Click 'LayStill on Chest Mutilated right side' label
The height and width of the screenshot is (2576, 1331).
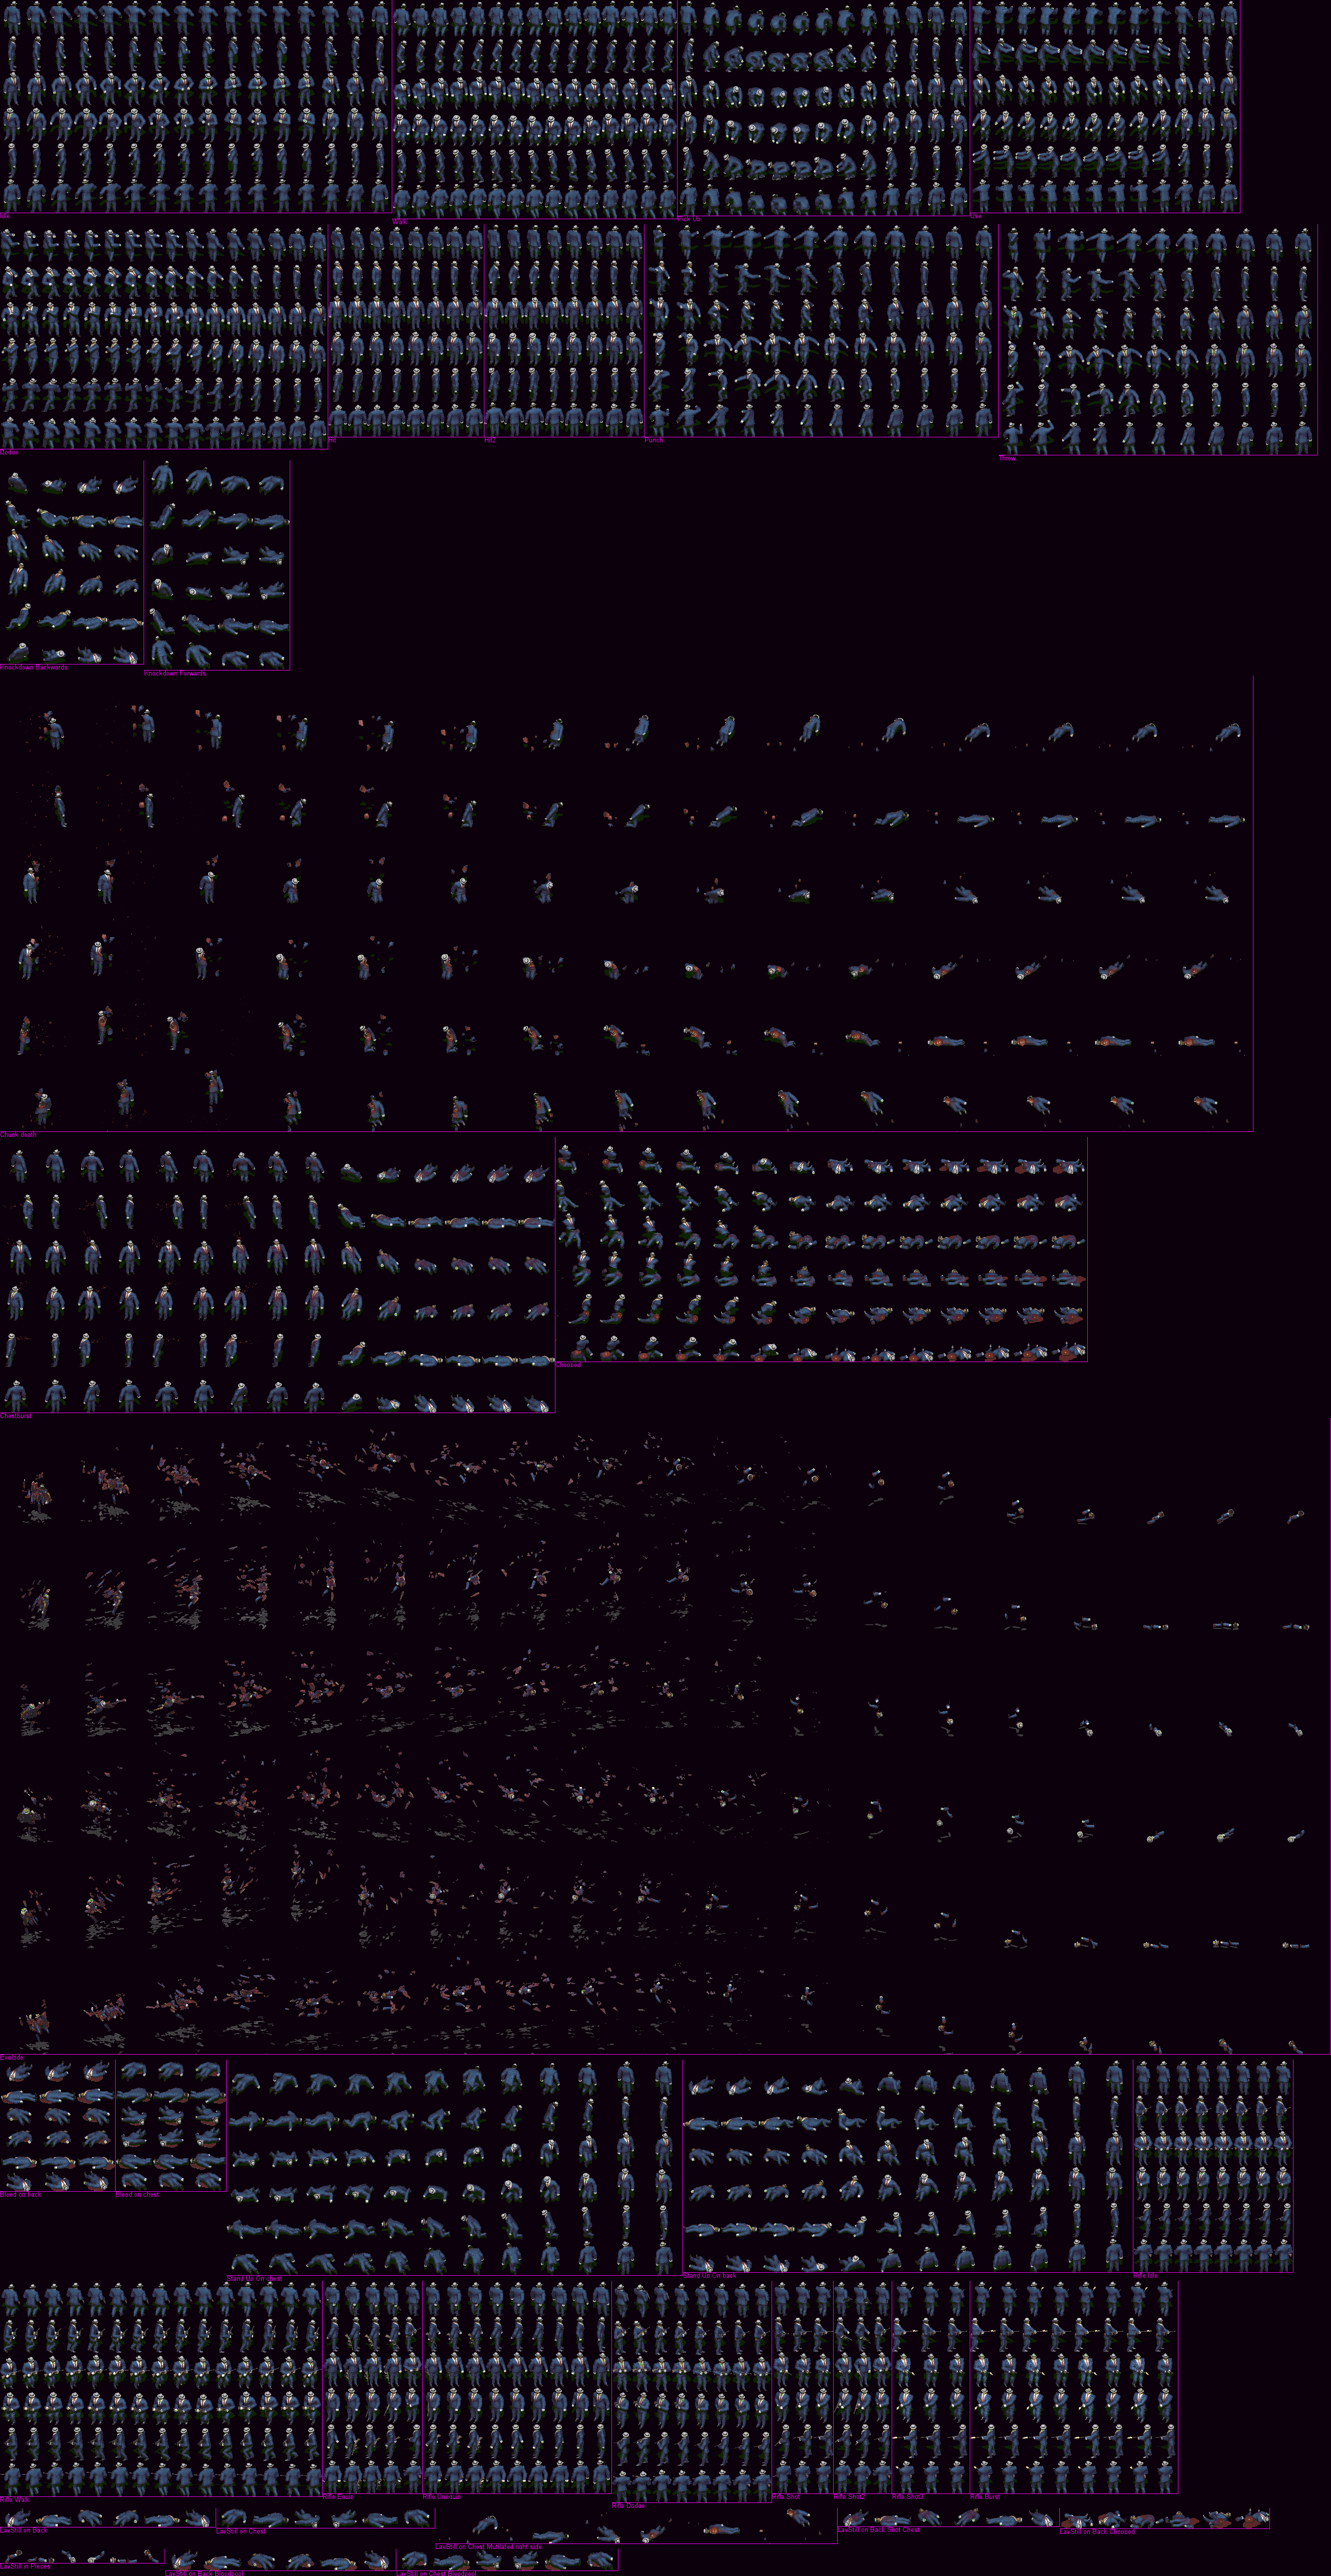[489, 2547]
